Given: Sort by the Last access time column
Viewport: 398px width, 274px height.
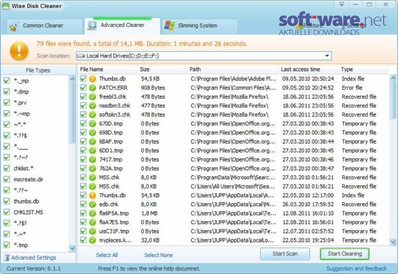Looking at the screenshot, I should (x=308, y=70).
